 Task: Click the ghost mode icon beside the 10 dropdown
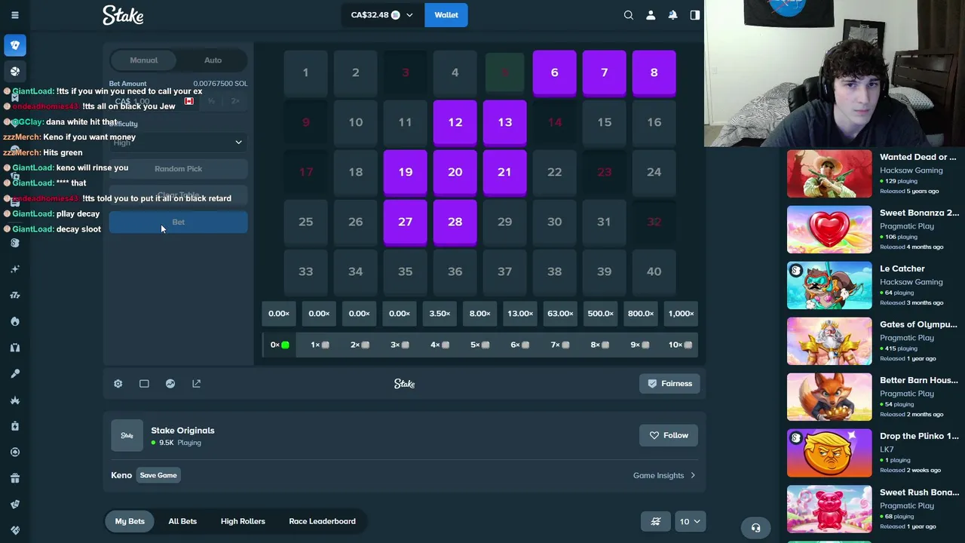tap(656, 521)
